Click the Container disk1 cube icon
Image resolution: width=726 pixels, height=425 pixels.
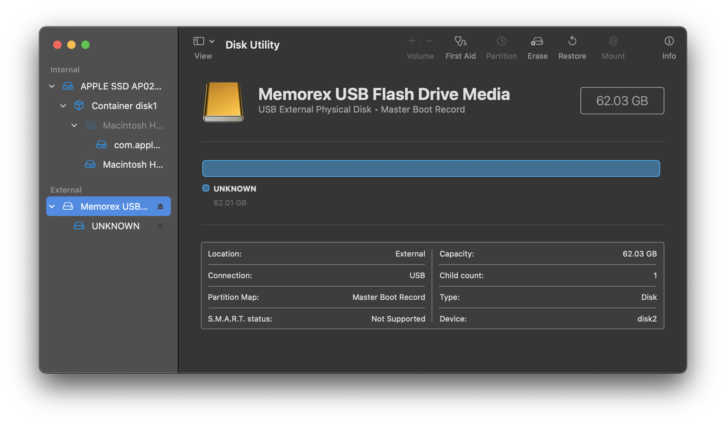click(x=79, y=105)
